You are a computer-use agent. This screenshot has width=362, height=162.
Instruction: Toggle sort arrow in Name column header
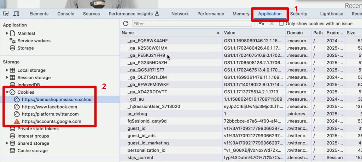tap(218, 33)
